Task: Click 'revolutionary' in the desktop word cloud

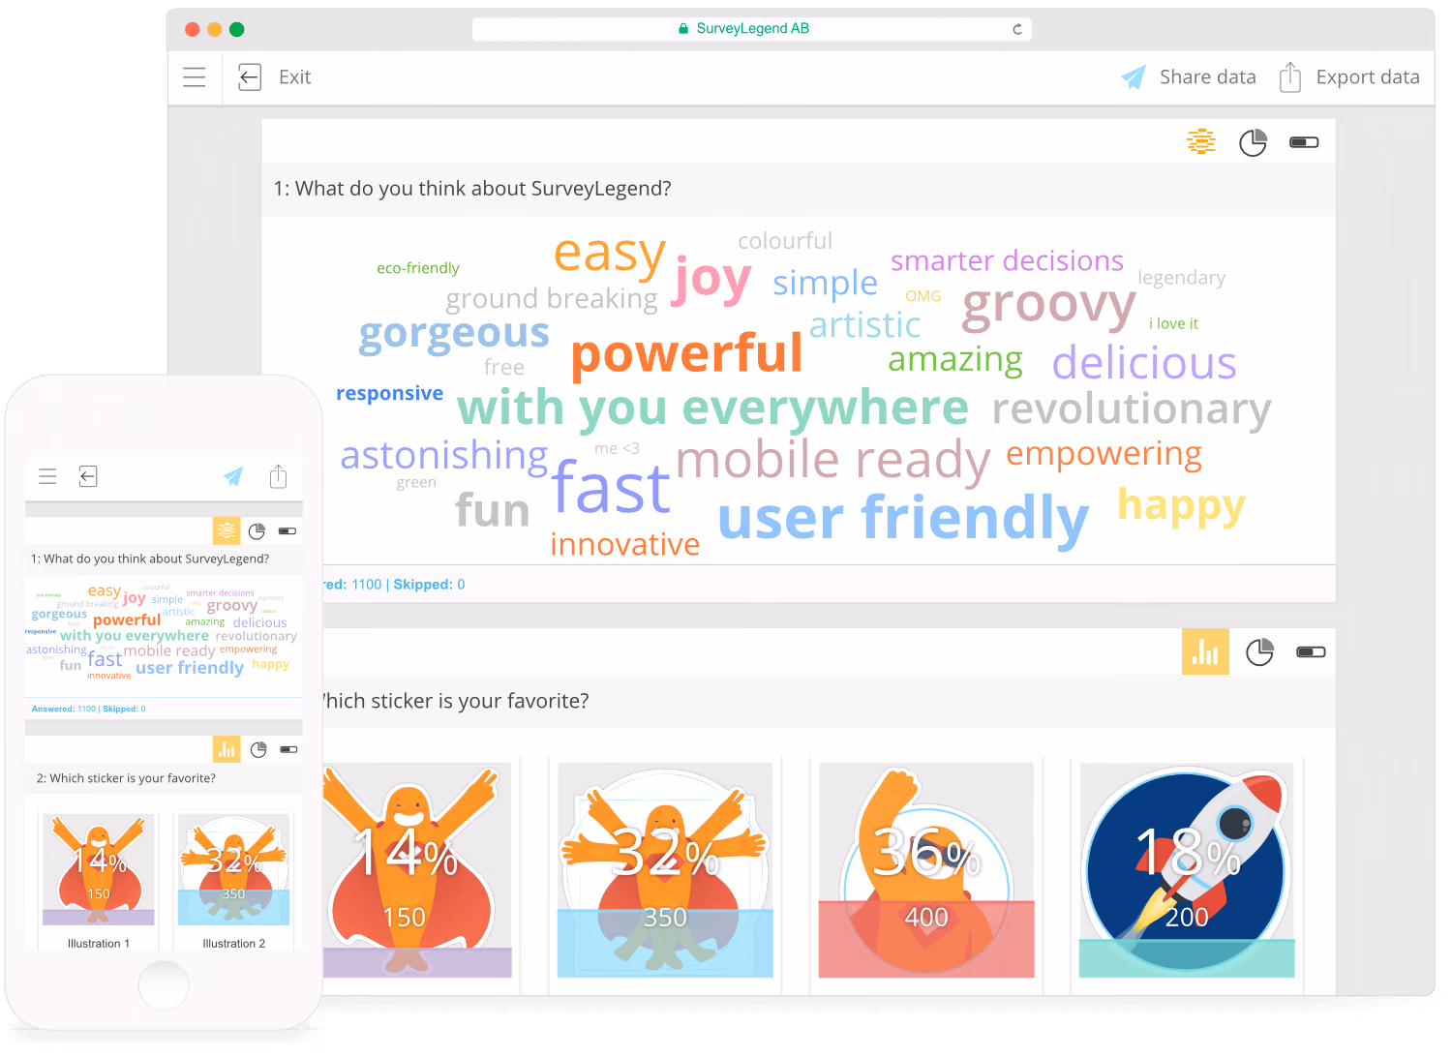Action: pos(1132,410)
